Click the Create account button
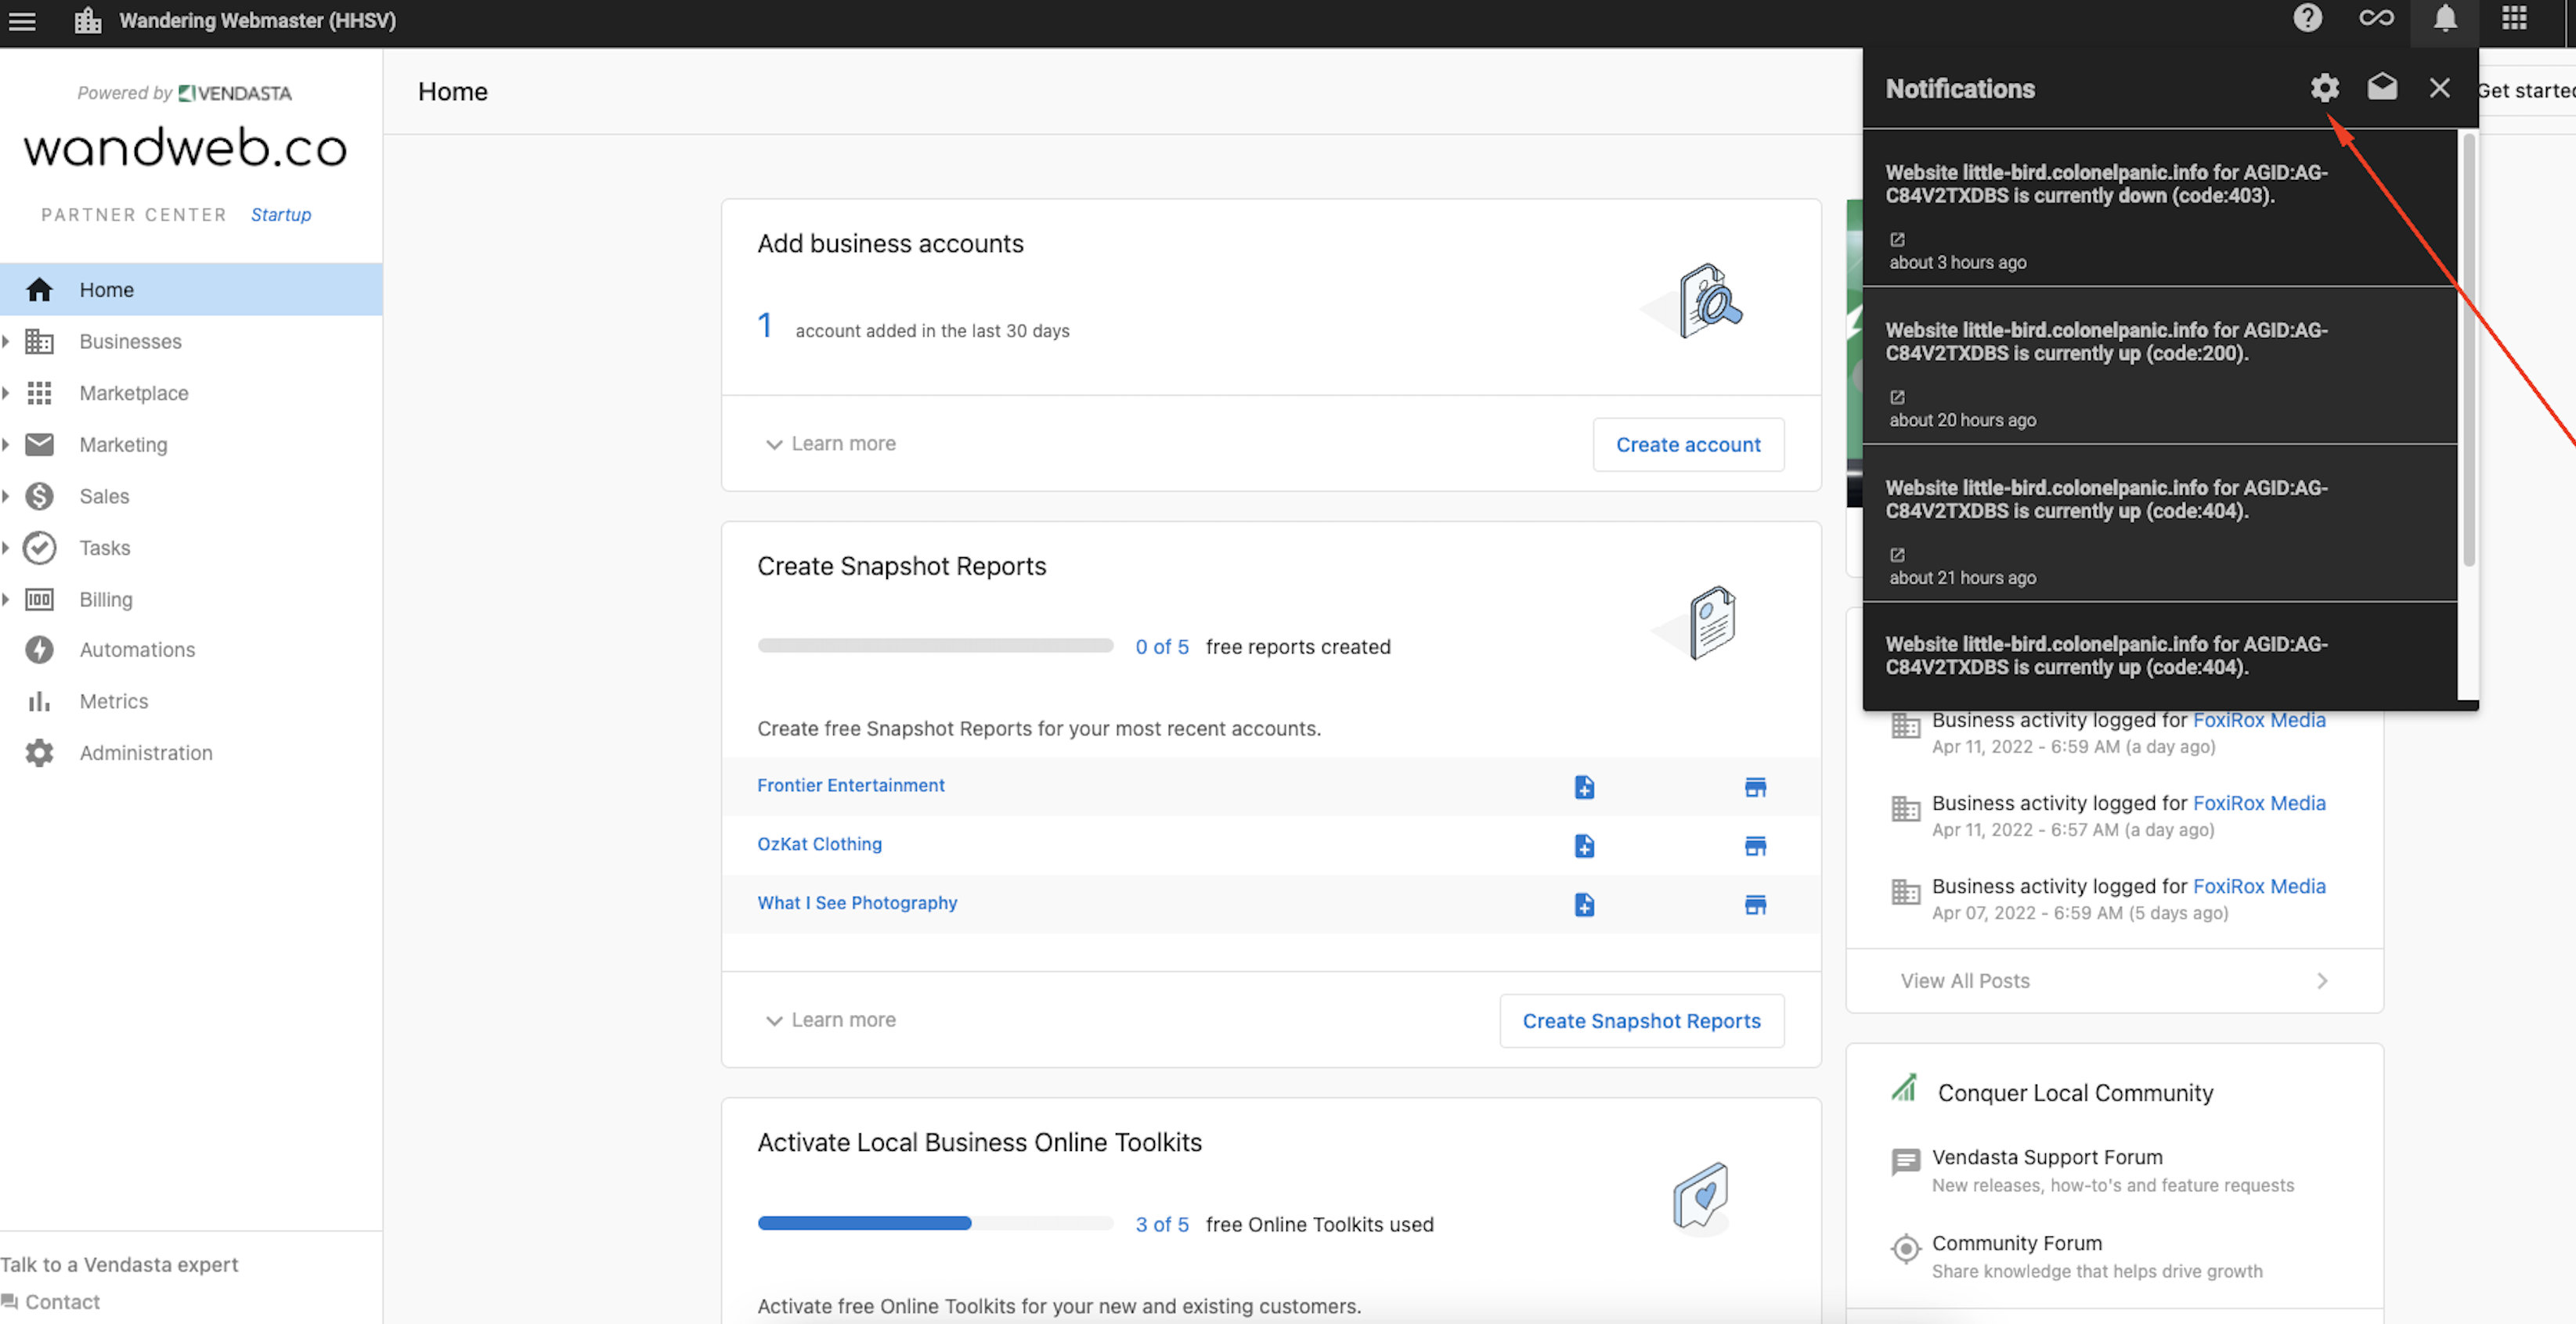The image size is (2576, 1324). point(1687,444)
